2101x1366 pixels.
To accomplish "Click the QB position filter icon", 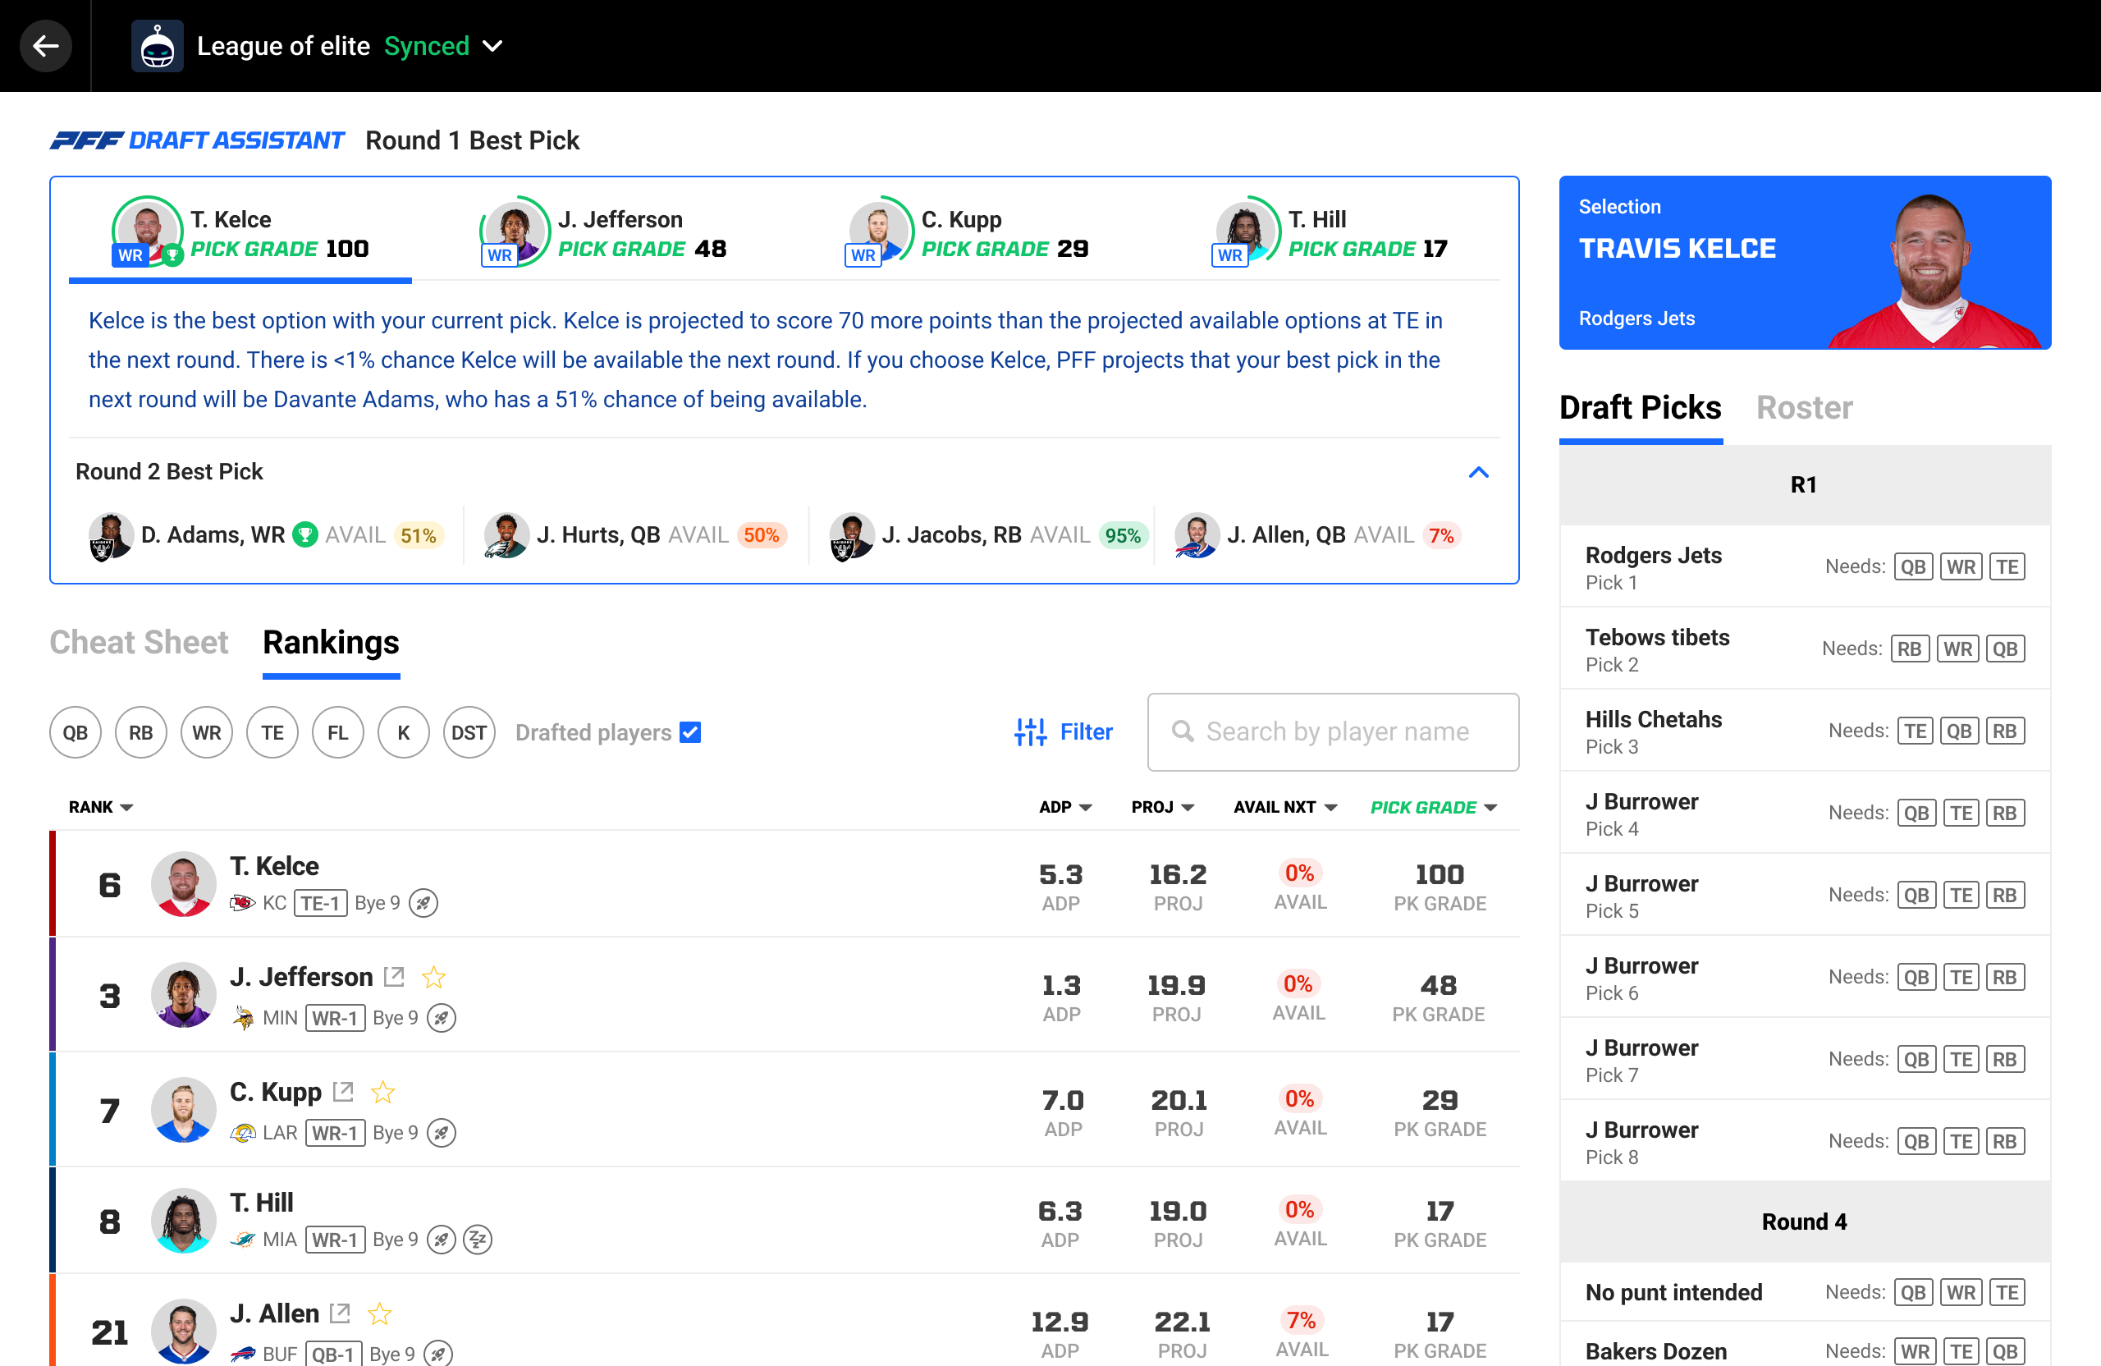I will coord(74,732).
